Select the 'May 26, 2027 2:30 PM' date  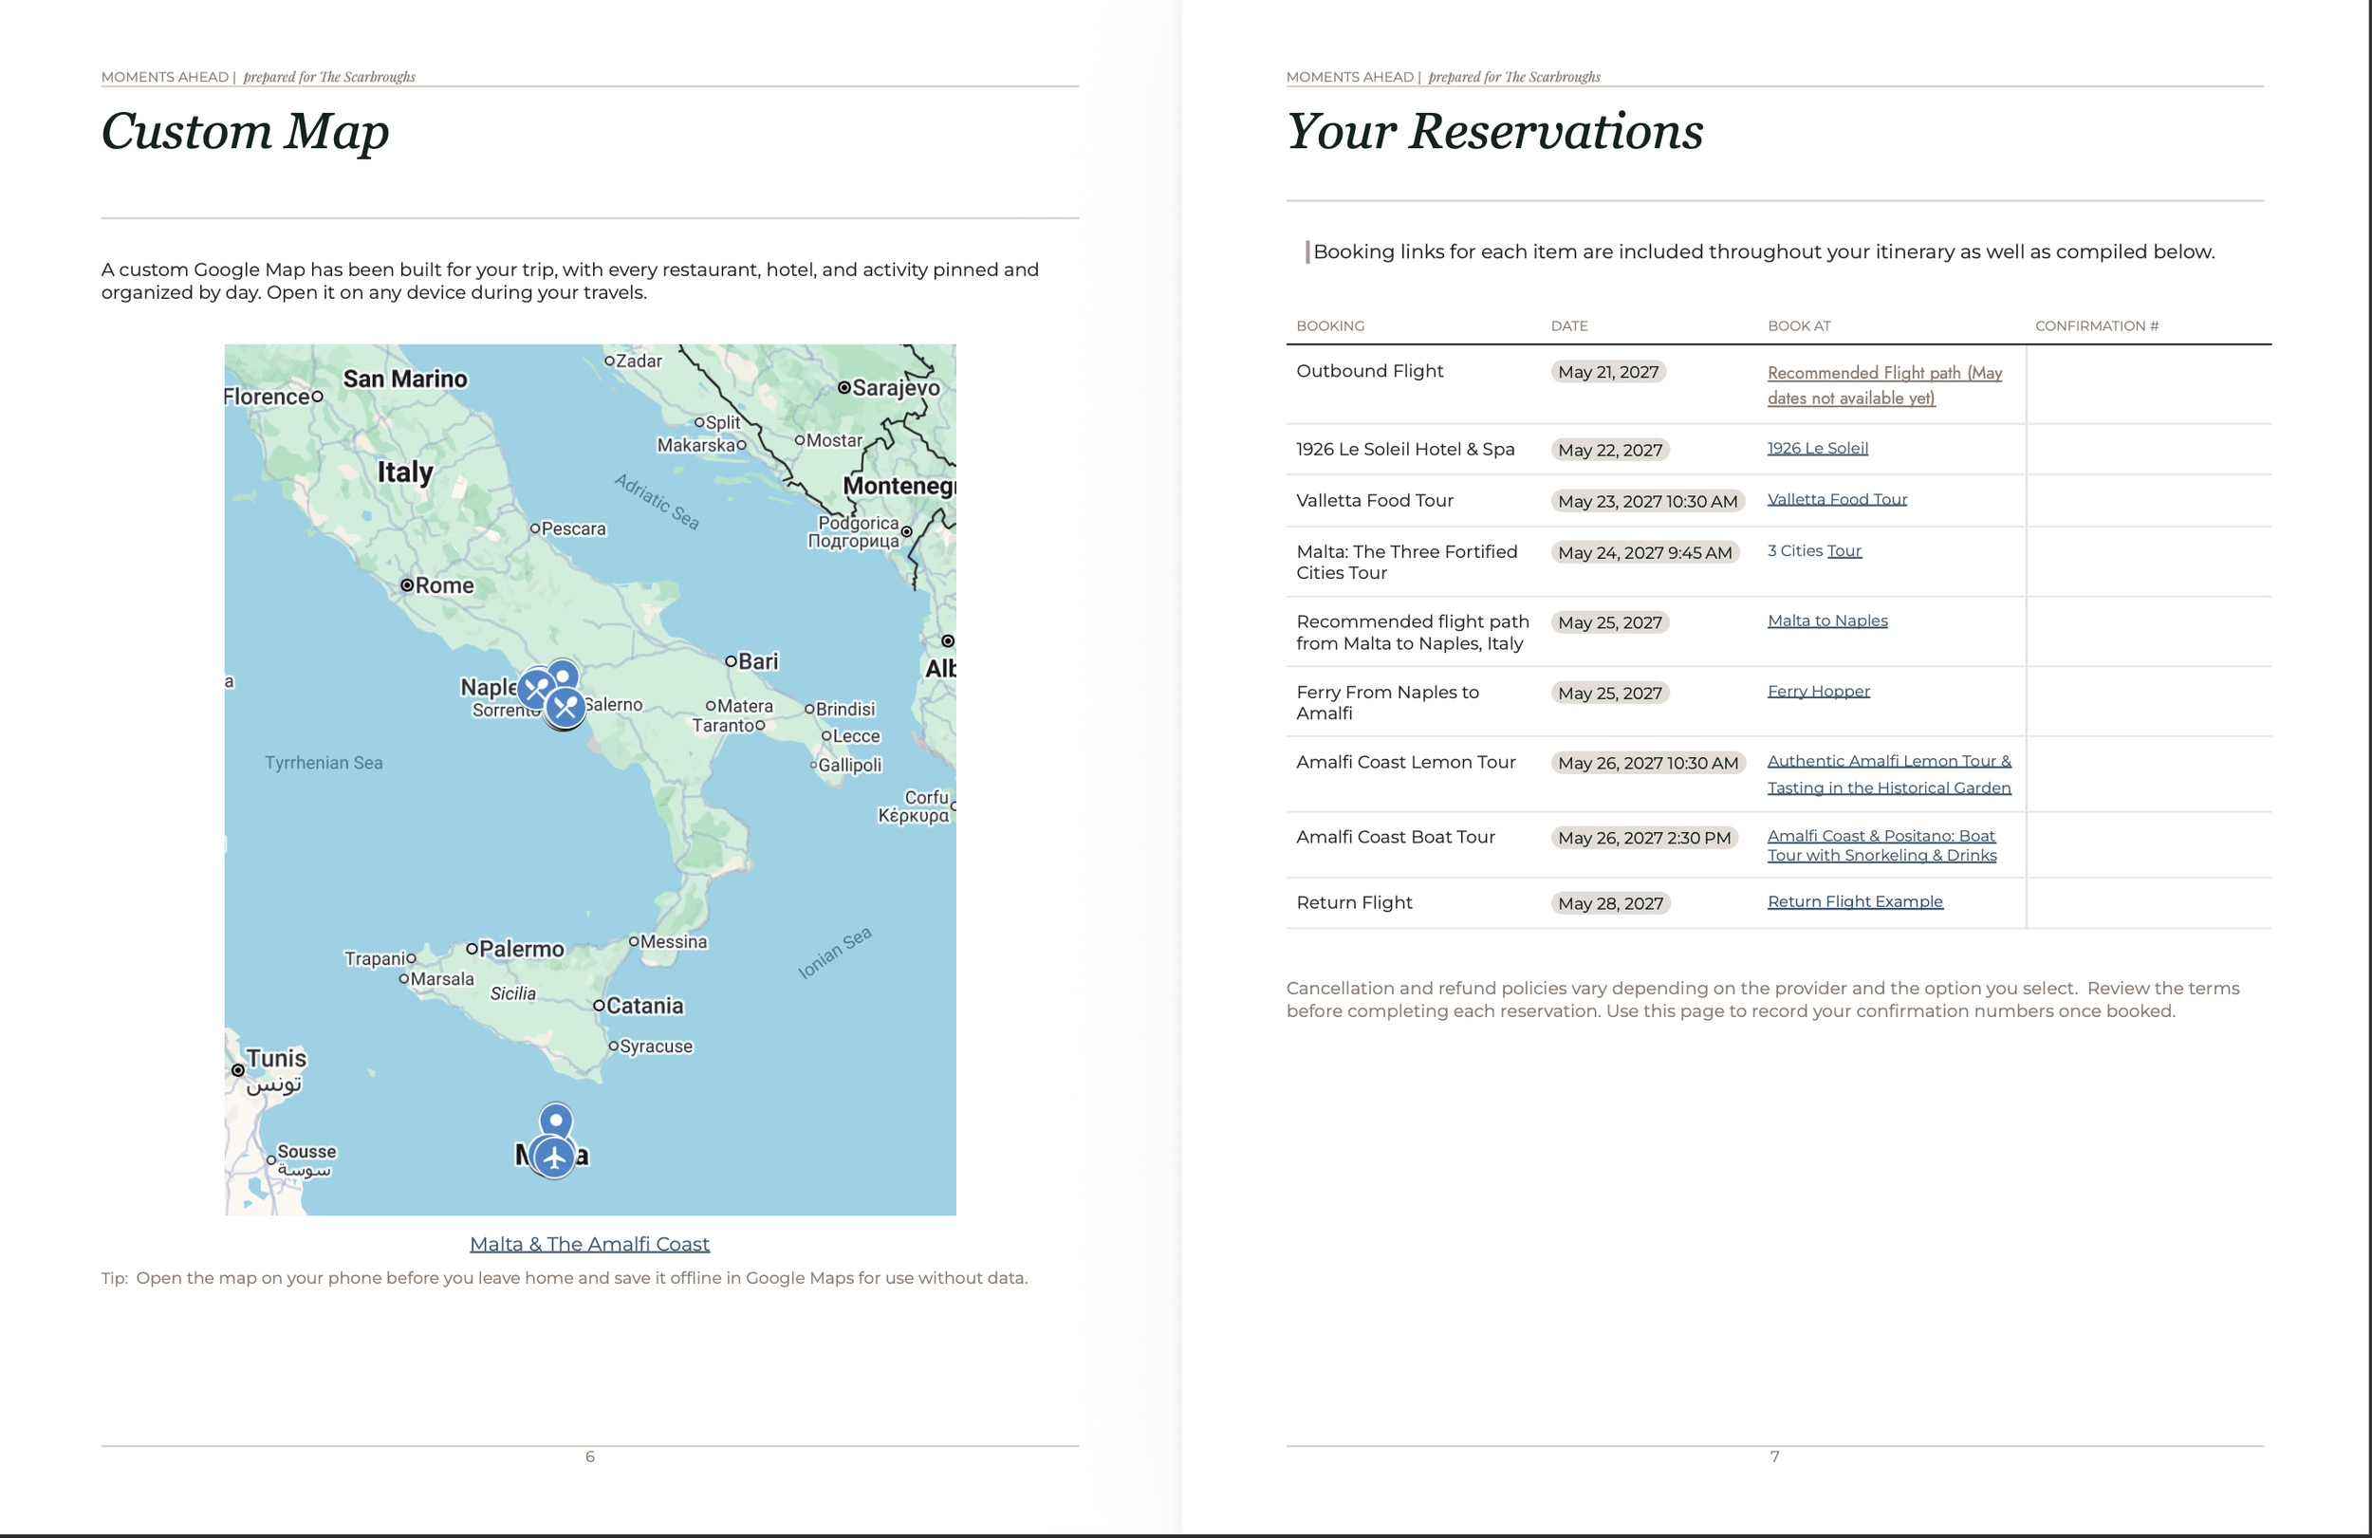(x=1644, y=837)
